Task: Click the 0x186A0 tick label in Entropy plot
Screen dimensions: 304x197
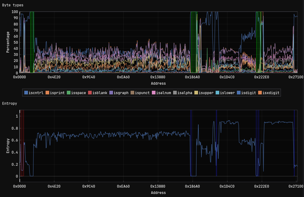Action: [192, 186]
